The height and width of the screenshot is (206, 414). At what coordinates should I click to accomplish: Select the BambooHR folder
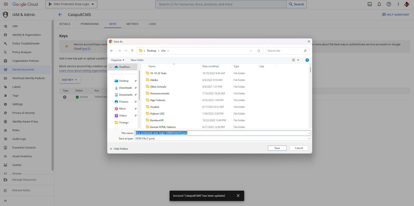(x=157, y=120)
